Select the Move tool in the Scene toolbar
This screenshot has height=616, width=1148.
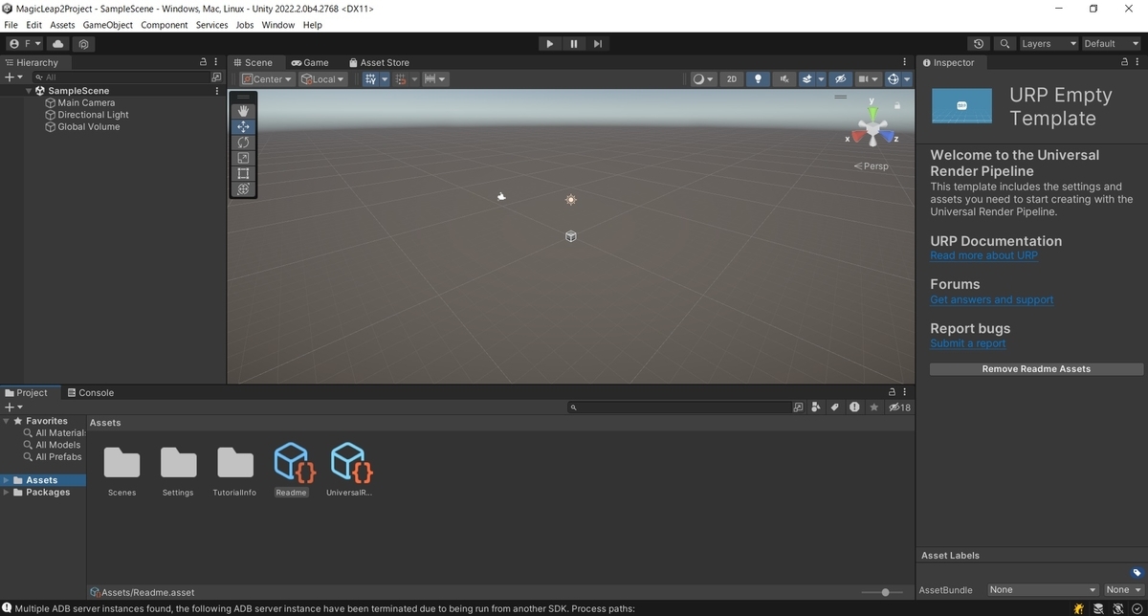point(243,125)
